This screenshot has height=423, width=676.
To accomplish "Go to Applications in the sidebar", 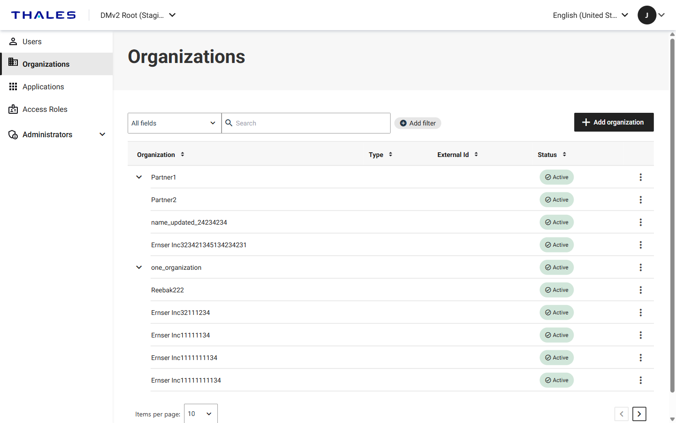I will tap(56, 86).
